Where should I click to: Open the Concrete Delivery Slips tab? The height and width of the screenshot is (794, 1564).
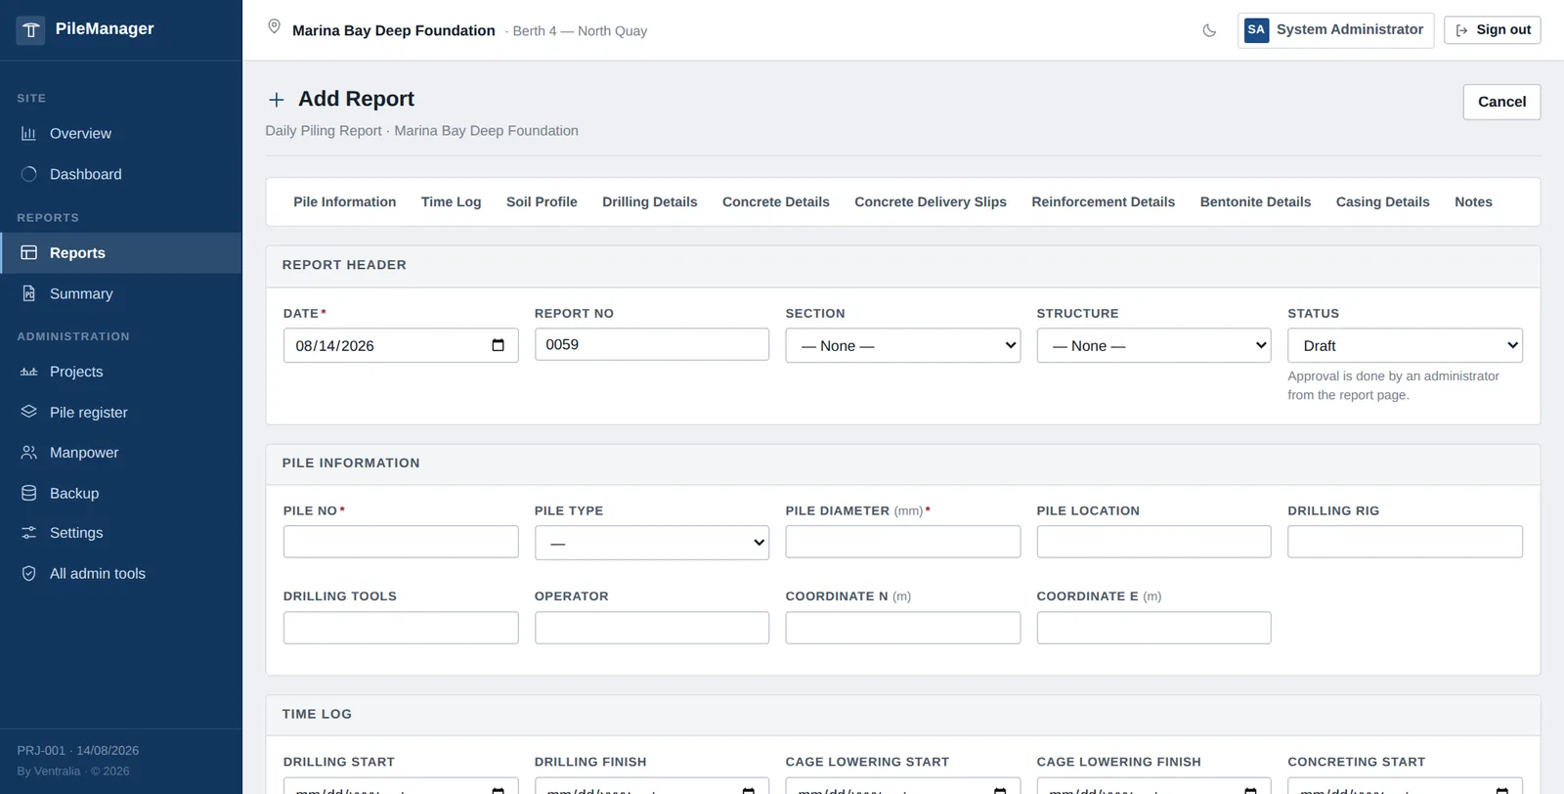931,202
